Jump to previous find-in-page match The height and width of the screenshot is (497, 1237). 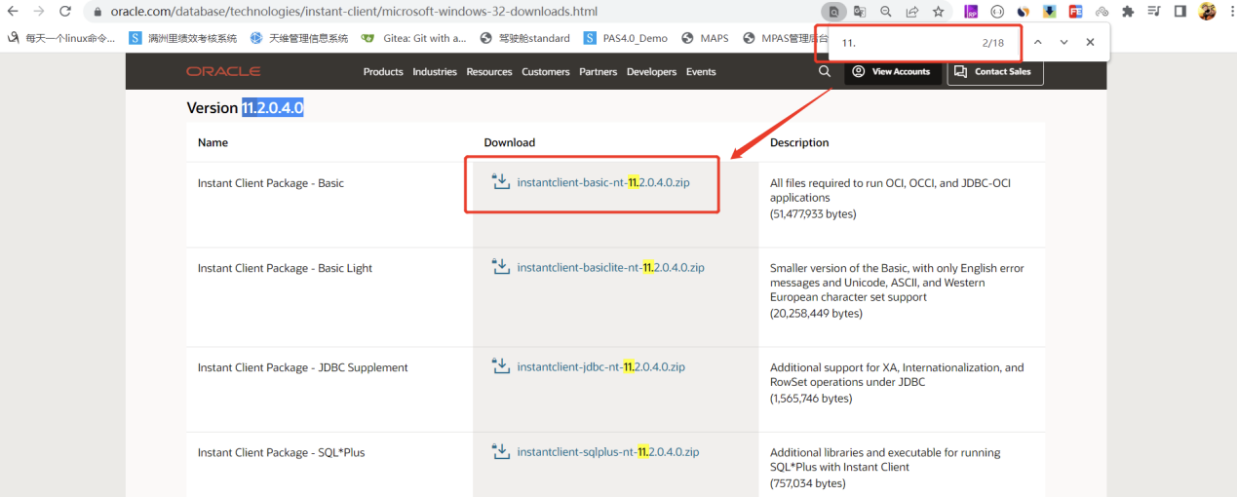[x=1037, y=43]
